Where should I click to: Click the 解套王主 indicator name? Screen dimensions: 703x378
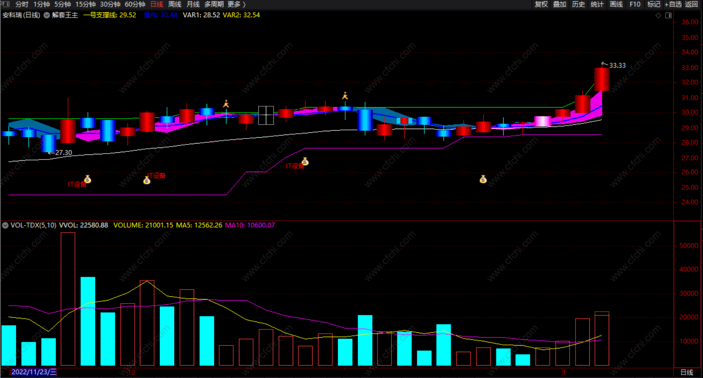(x=65, y=15)
